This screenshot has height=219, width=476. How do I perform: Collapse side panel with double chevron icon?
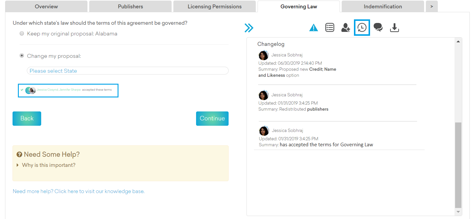(249, 28)
